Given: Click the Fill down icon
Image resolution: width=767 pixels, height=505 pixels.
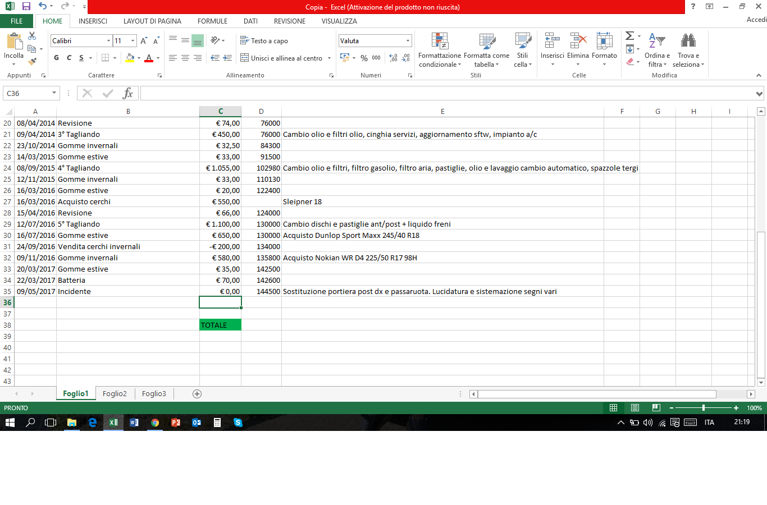Looking at the screenshot, I should pyautogui.click(x=630, y=49).
